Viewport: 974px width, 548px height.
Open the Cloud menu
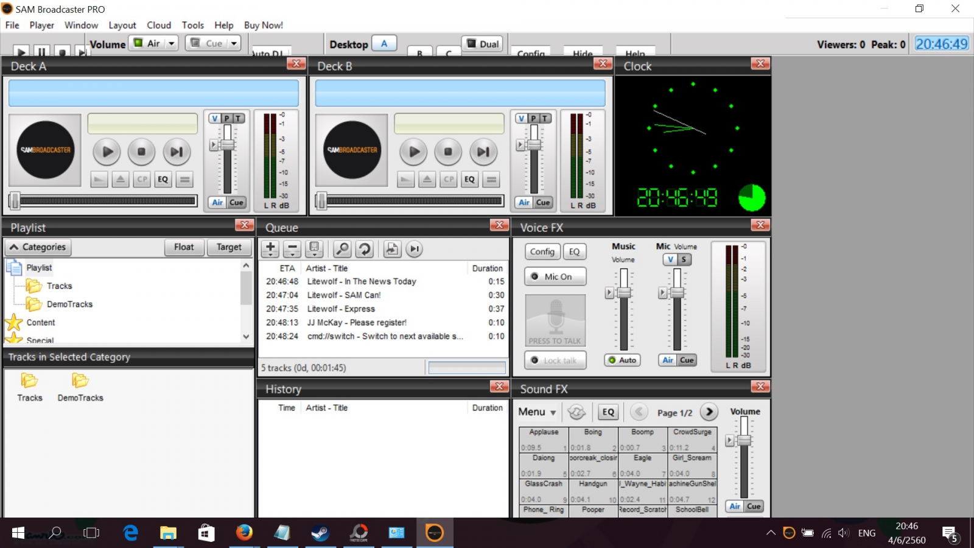pyautogui.click(x=158, y=25)
